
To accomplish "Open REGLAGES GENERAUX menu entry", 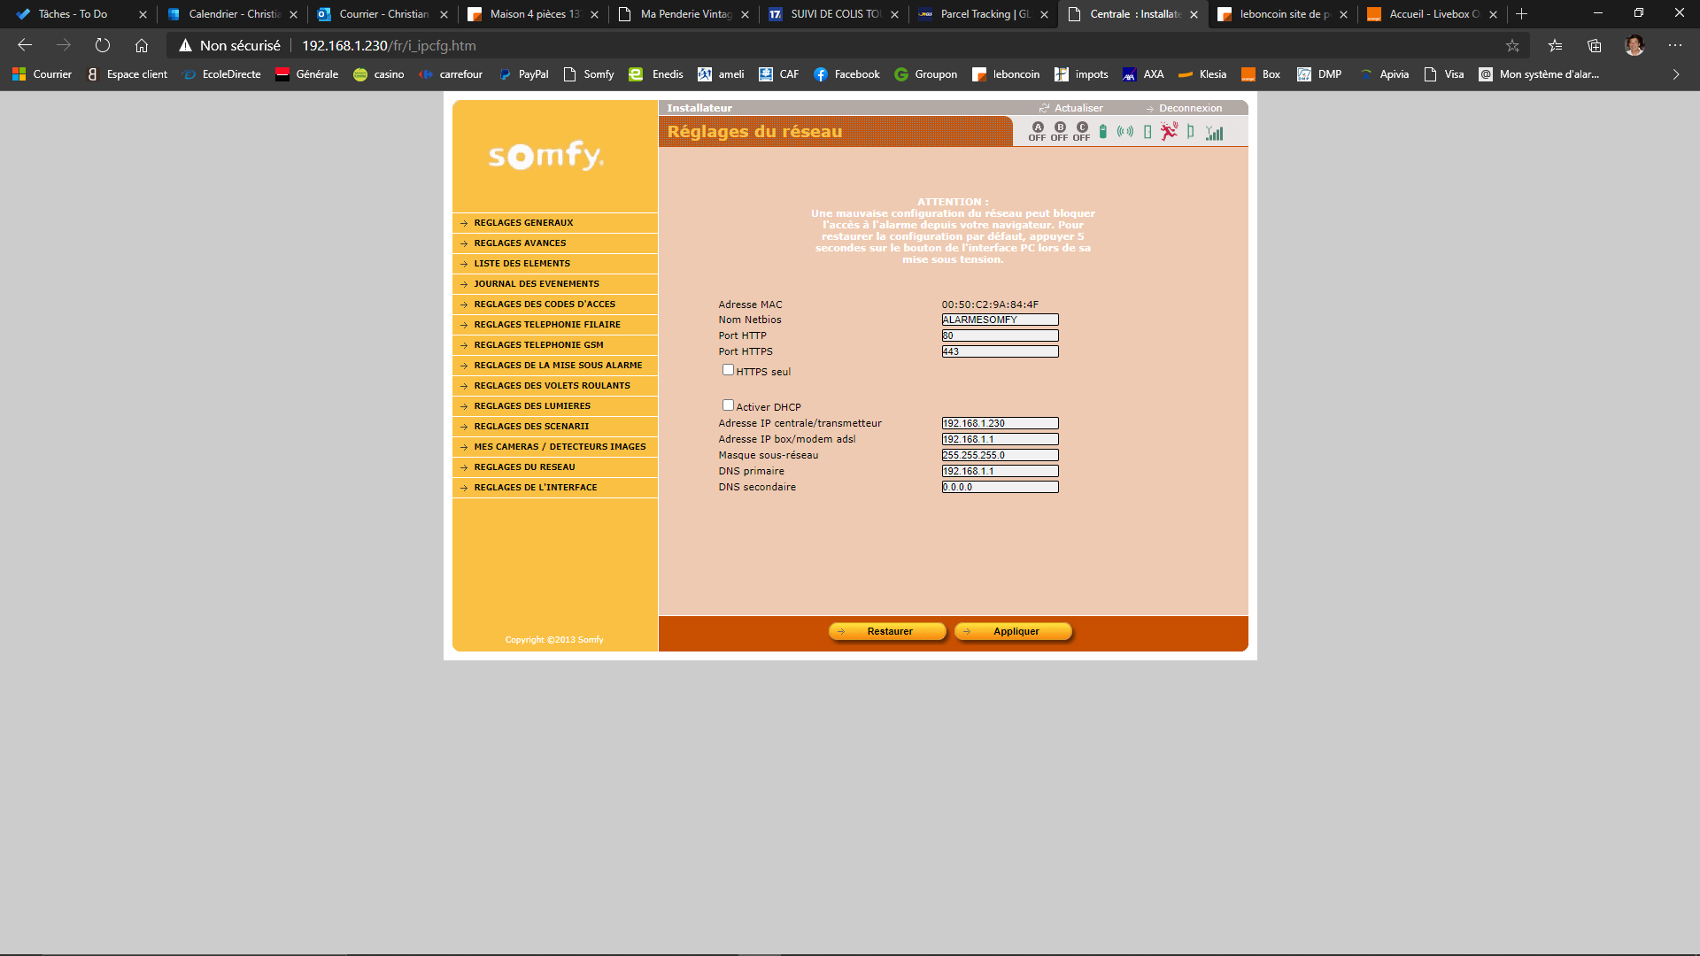I will 523,223.
